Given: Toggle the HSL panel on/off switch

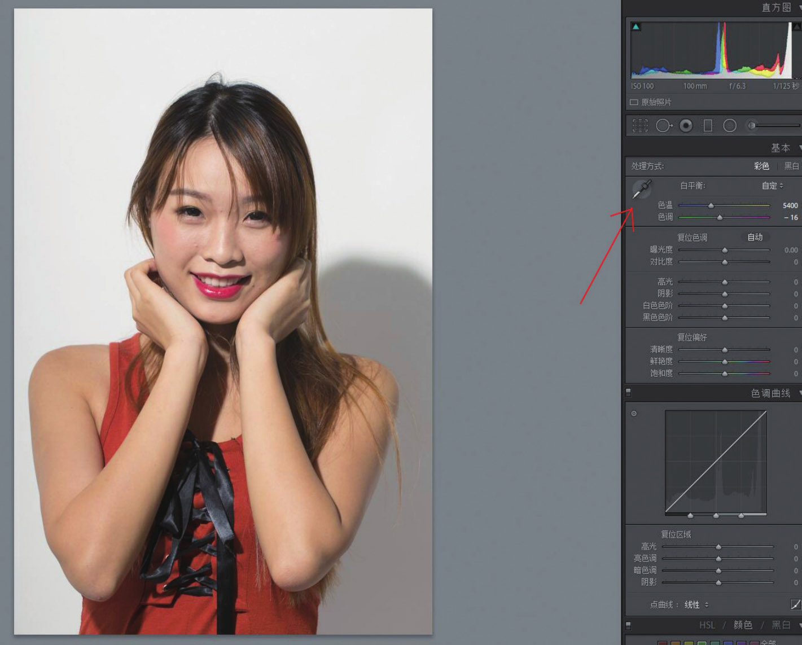Looking at the screenshot, I should [628, 625].
